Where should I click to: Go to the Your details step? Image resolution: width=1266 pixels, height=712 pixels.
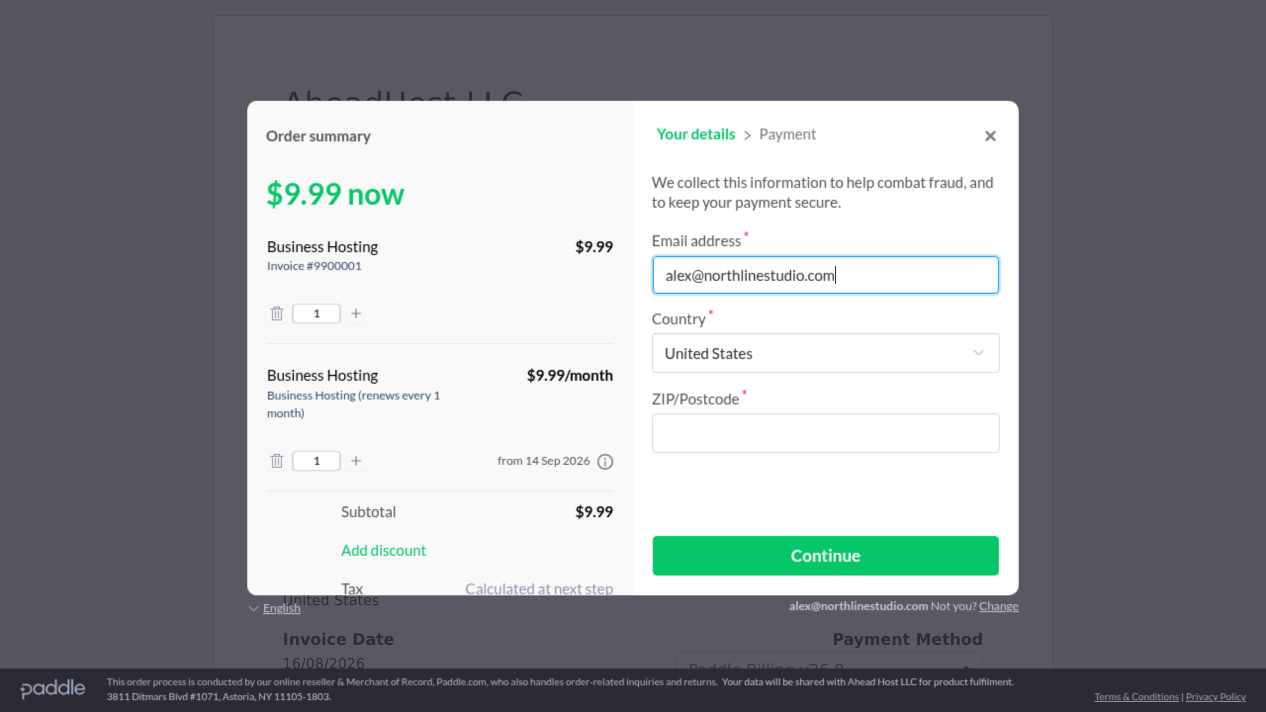pos(695,134)
